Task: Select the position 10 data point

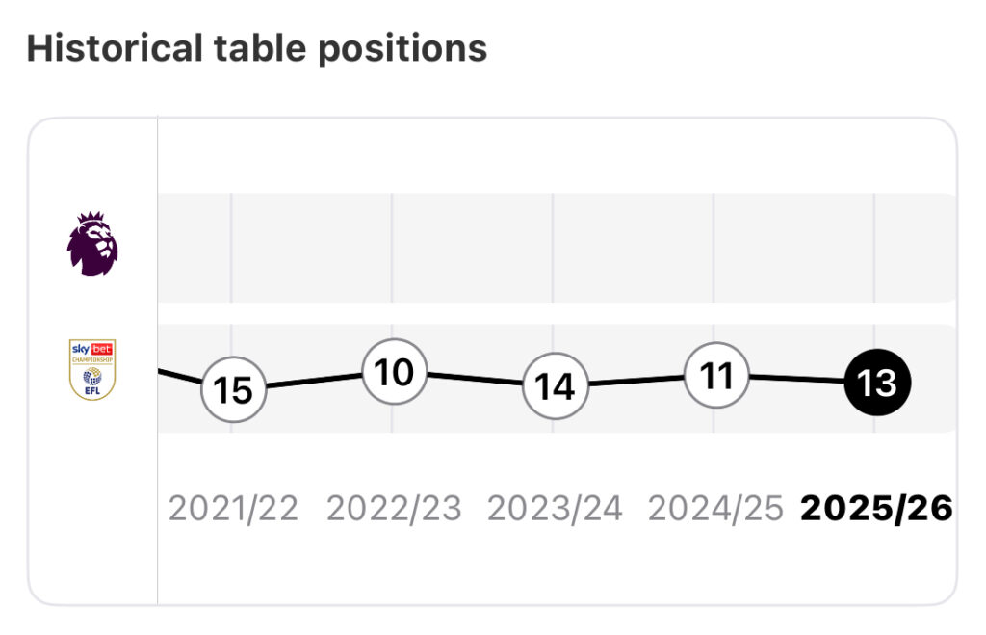Action: 394,372
